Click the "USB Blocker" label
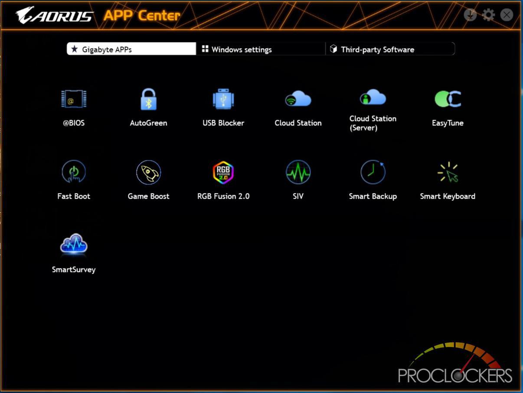Screen dimensions: 523x393 point(223,123)
